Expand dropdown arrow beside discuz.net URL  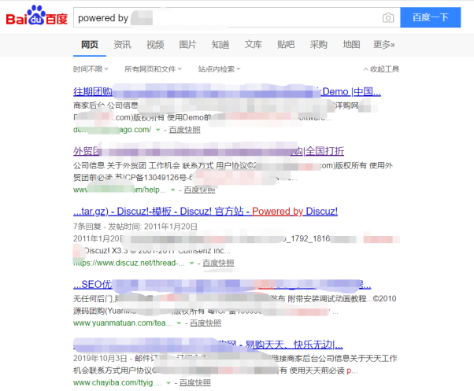191,264
